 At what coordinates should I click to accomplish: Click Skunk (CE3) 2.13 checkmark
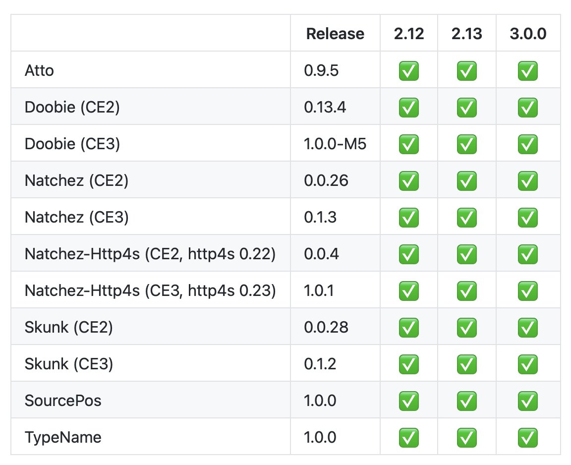tap(467, 364)
